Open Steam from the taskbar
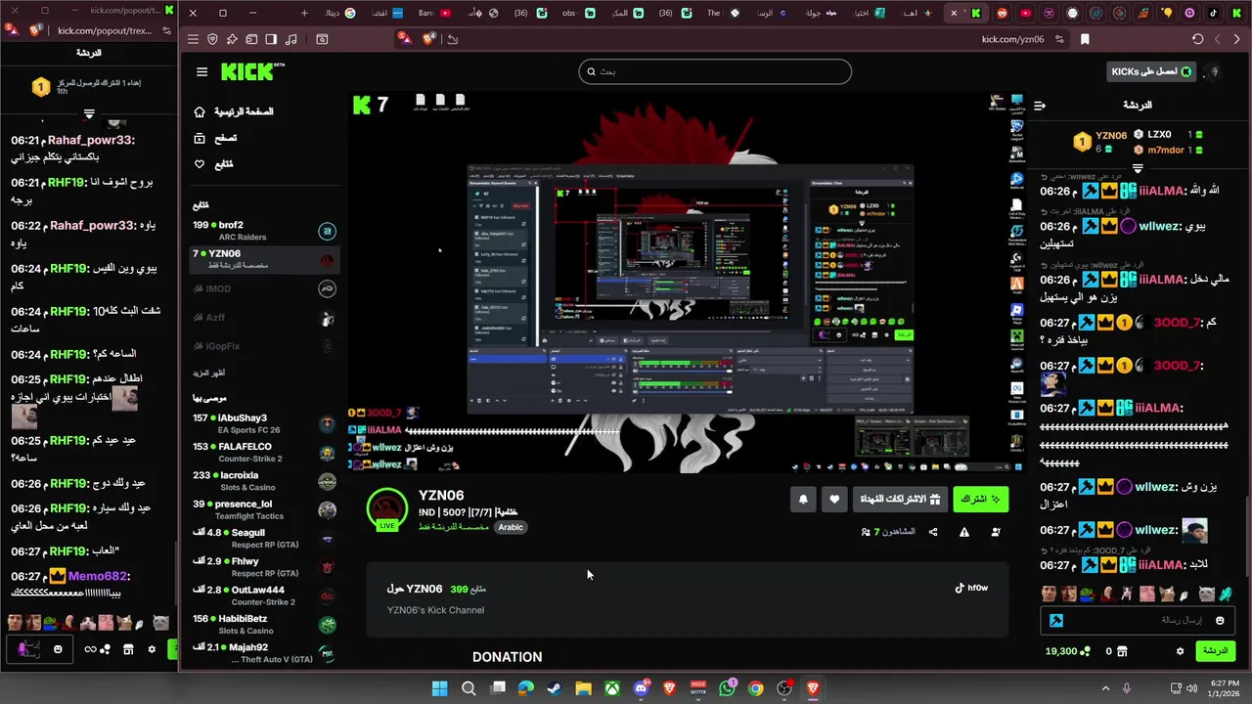Image resolution: width=1252 pixels, height=704 pixels. [x=555, y=688]
